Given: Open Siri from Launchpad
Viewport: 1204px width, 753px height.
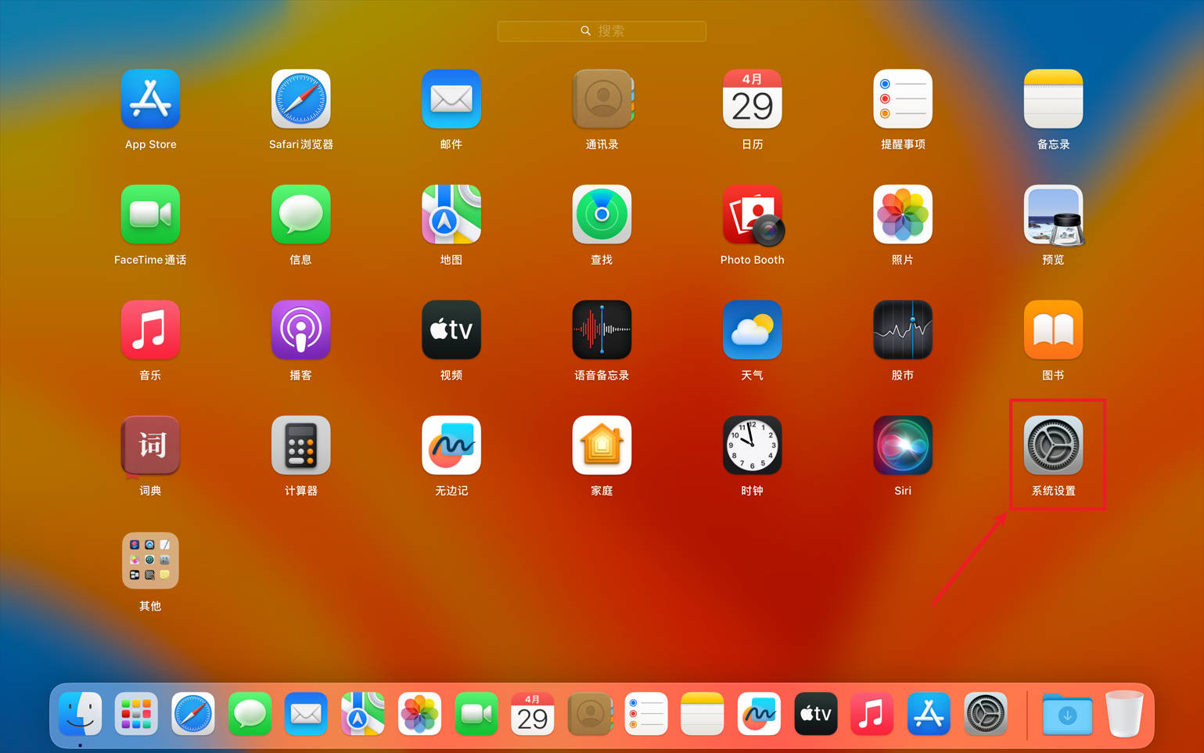Looking at the screenshot, I should pyautogui.click(x=903, y=445).
